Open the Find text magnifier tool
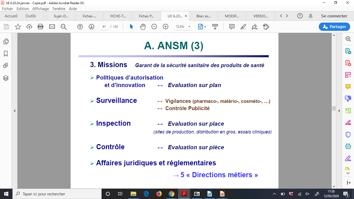 tap(63, 27)
